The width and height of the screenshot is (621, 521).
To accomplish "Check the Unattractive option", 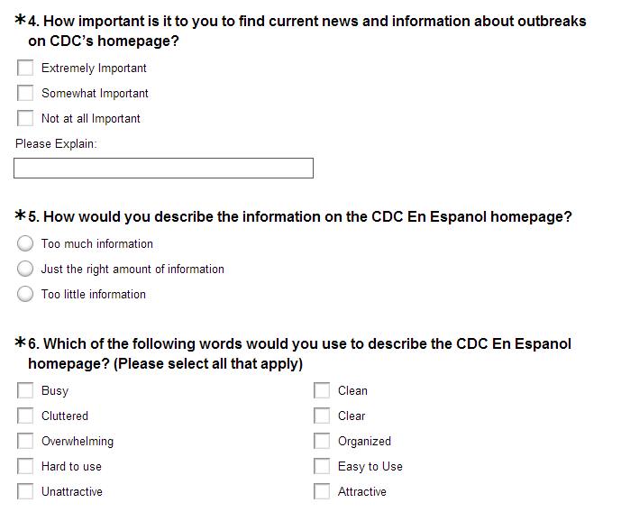I will point(25,491).
